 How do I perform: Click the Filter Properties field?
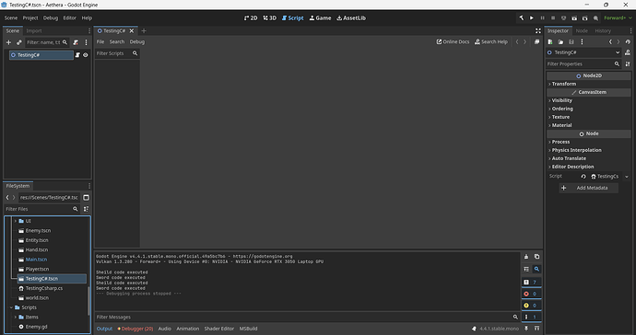click(583, 64)
